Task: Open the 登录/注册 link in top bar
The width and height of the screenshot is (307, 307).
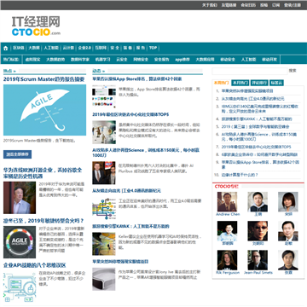Action: tap(293, 5)
